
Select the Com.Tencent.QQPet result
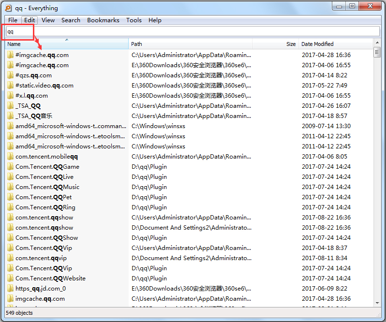[44, 197]
